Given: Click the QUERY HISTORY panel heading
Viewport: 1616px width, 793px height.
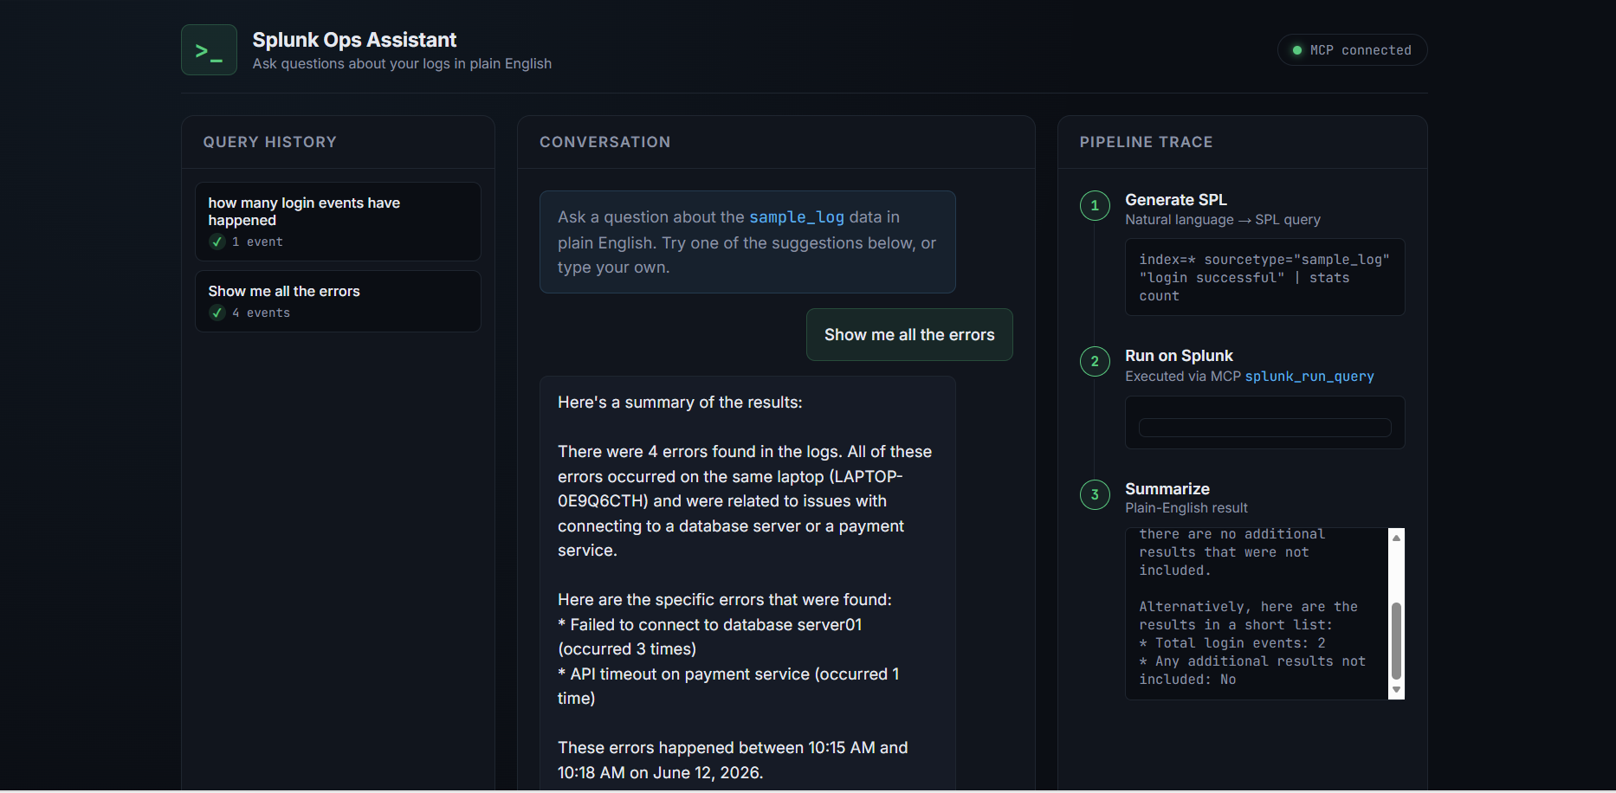Looking at the screenshot, I should click(x=270, y=142).
